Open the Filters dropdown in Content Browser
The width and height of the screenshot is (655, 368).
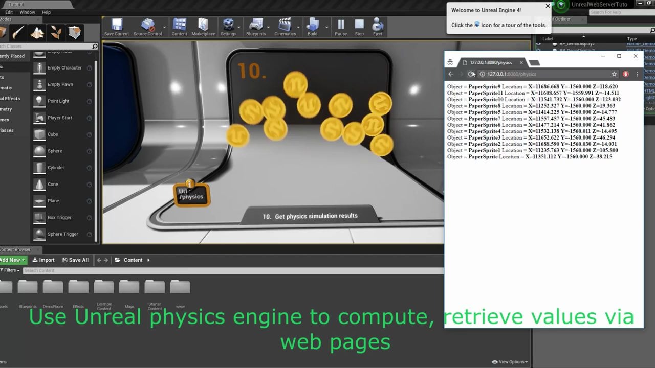point(10,270)
